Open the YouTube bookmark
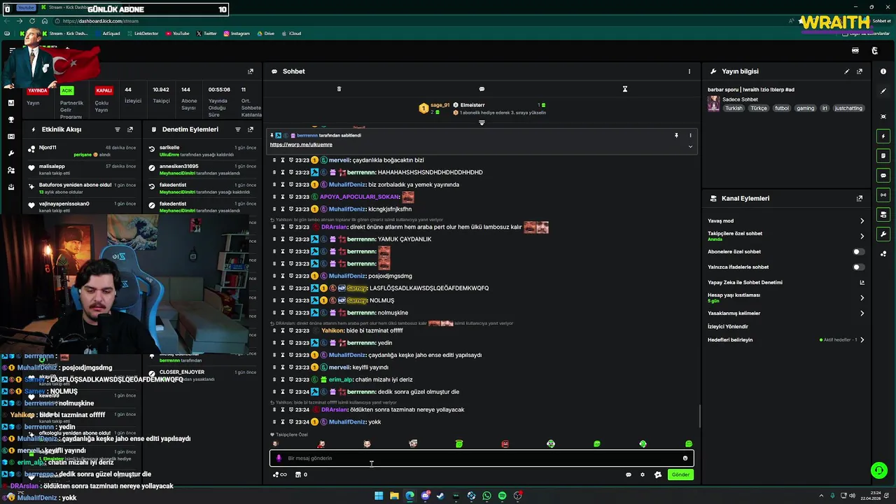 pyautogui.click(x=177, y=34)
